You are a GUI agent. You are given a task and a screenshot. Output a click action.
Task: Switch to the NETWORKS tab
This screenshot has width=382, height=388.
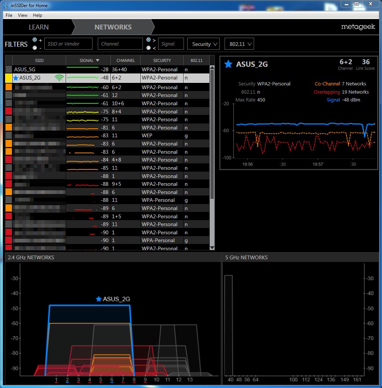tap(113, 27)
